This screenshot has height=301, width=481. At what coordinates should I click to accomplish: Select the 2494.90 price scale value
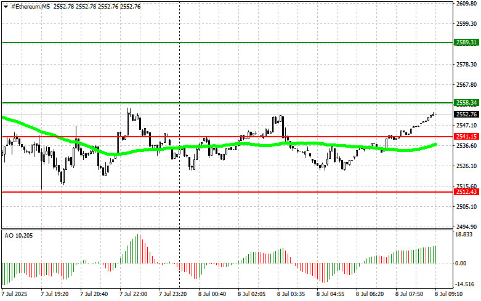coord(466,227)
